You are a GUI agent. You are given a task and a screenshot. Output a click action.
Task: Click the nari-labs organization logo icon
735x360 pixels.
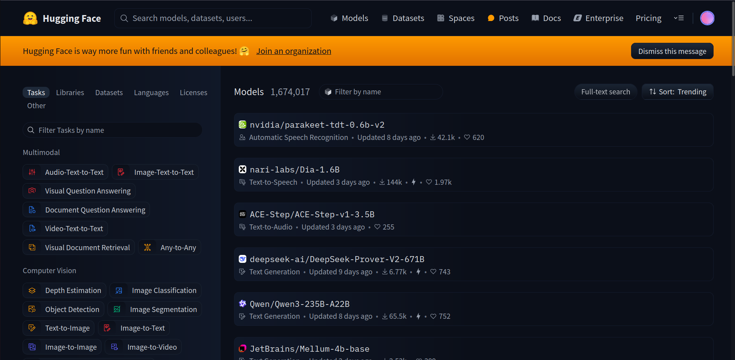point(242,170)
